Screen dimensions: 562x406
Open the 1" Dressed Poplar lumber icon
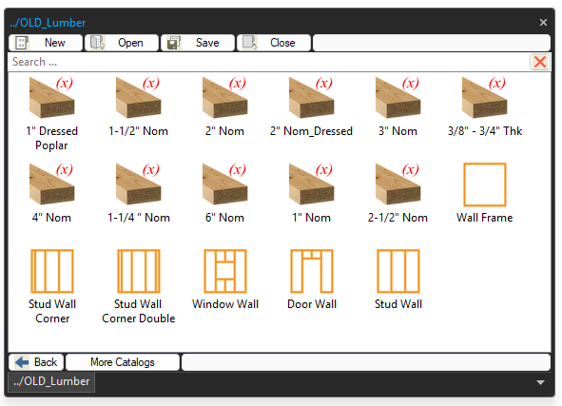pos(51,98)
